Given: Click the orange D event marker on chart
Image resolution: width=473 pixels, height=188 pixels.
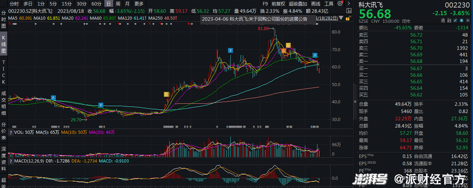Looking at the screenshot, I should (283, 51).
